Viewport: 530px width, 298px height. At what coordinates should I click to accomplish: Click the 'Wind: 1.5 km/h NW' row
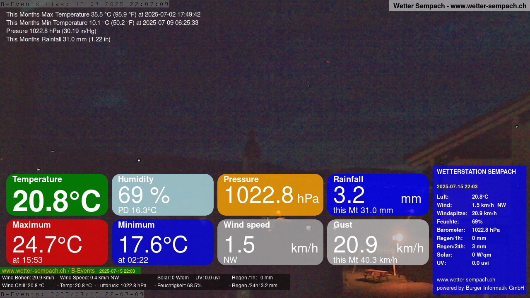pyautogui.click(x=471, y=205)
